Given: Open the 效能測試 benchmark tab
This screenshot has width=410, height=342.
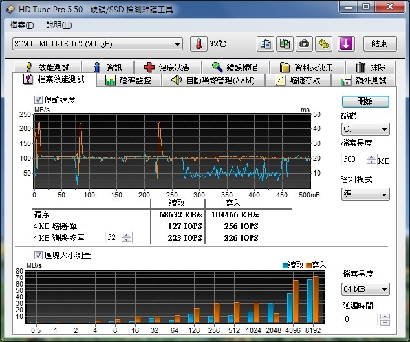Looking at the screenshot, I should (48, 67).
